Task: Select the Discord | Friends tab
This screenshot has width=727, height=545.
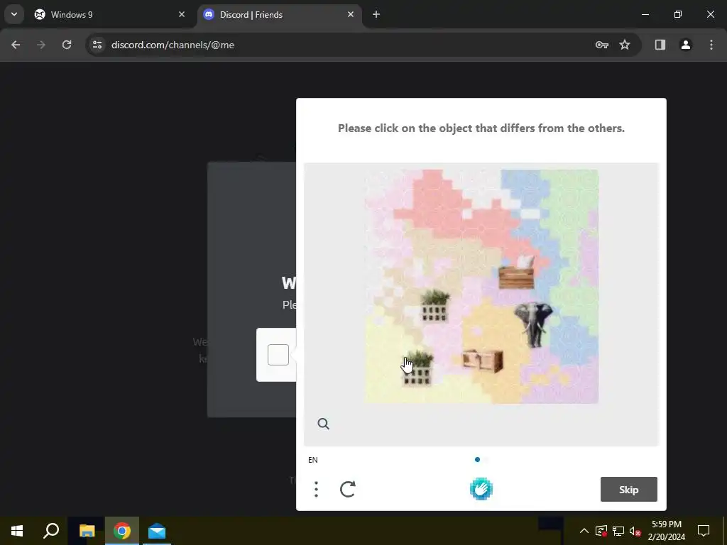Action: tap(280, 15)
